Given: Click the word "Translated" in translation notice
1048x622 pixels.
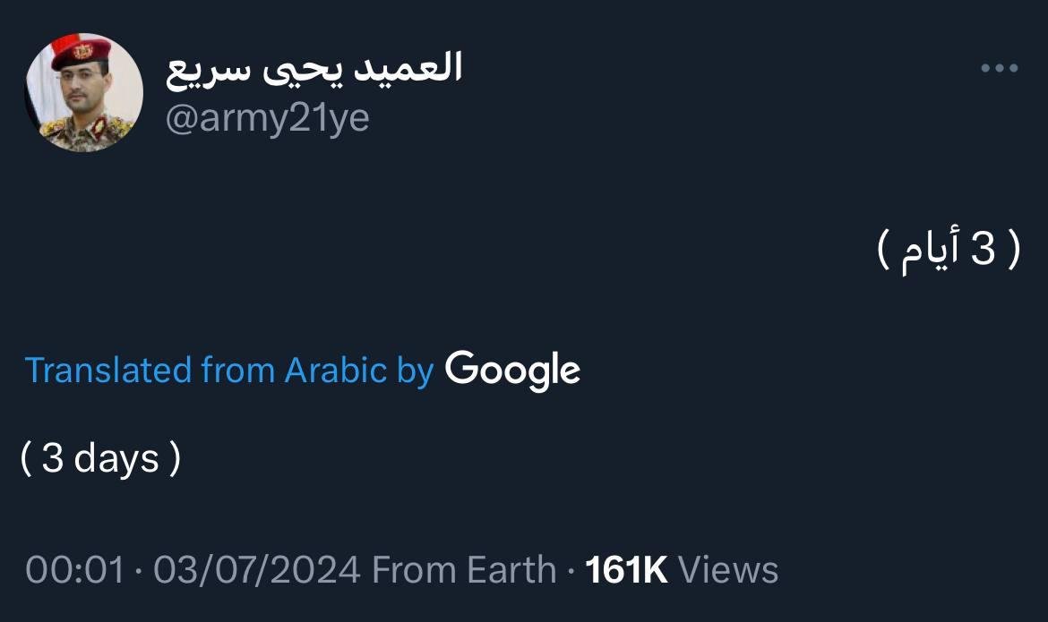Looking at the screenshot, I should 108,371.
